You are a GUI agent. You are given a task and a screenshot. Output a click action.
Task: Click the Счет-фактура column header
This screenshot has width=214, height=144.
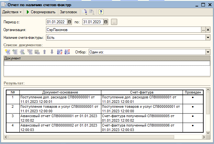pos(142,92)
